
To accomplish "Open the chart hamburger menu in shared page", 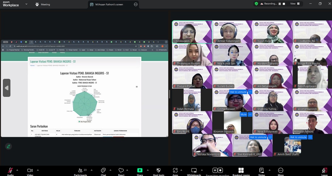I will point(136,86).
